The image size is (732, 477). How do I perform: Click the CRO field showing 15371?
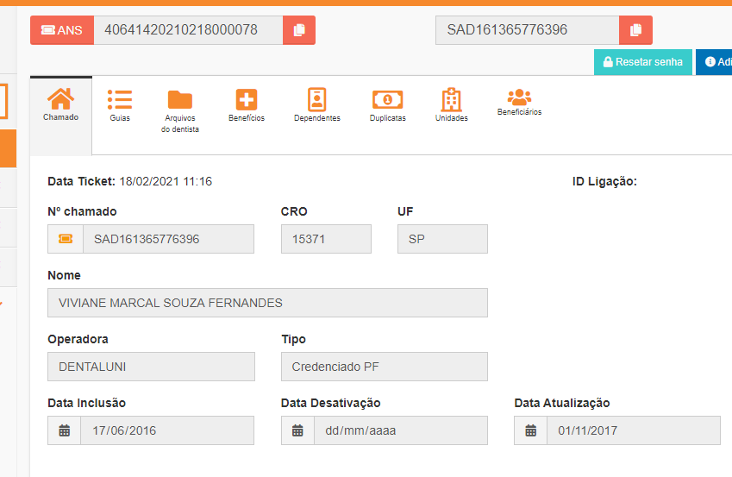[326, 239]
